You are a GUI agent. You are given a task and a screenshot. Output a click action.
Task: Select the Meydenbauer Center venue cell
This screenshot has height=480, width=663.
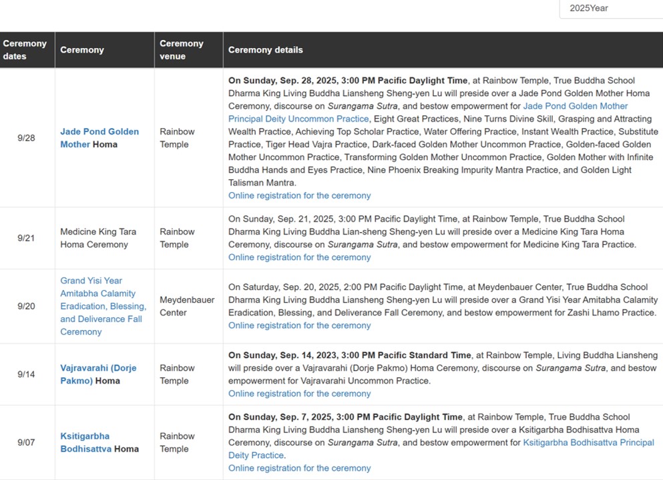click(x=188, y=306)
